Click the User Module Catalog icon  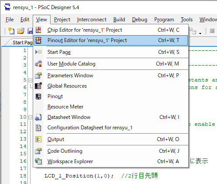pos(38,64)
